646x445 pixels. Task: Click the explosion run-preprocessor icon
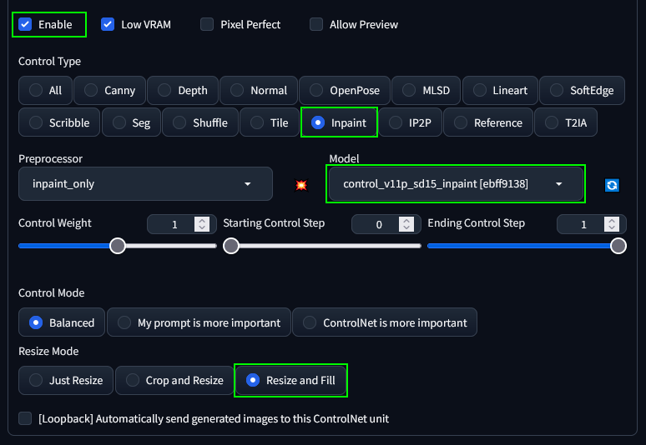[301, 185]
